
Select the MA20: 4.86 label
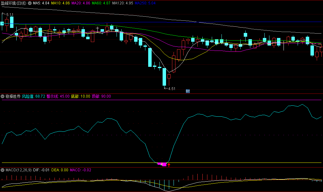coord(81,3)
